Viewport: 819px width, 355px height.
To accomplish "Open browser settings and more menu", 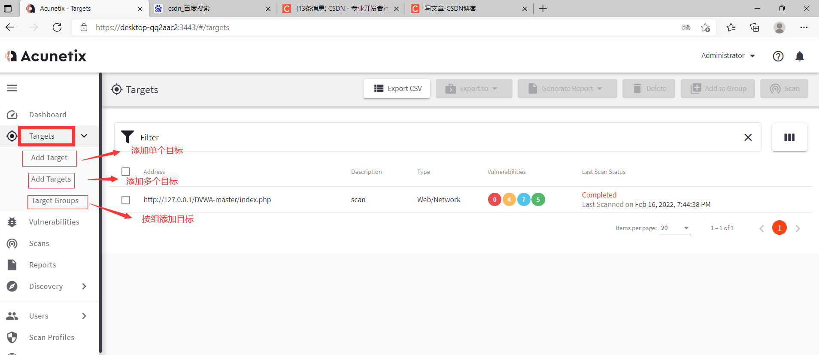I will point(804,27).
